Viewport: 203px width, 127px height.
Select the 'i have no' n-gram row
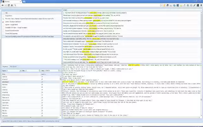coord(31,77)
